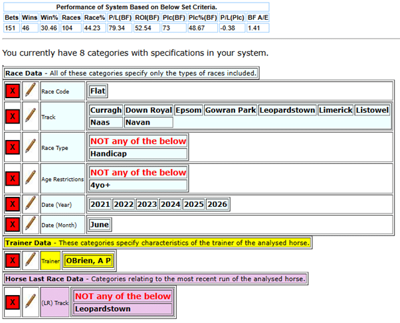The height and width of the screenshot is (323, 400).
Task: Click the Plc%(BF) column header
Action: 203,18
